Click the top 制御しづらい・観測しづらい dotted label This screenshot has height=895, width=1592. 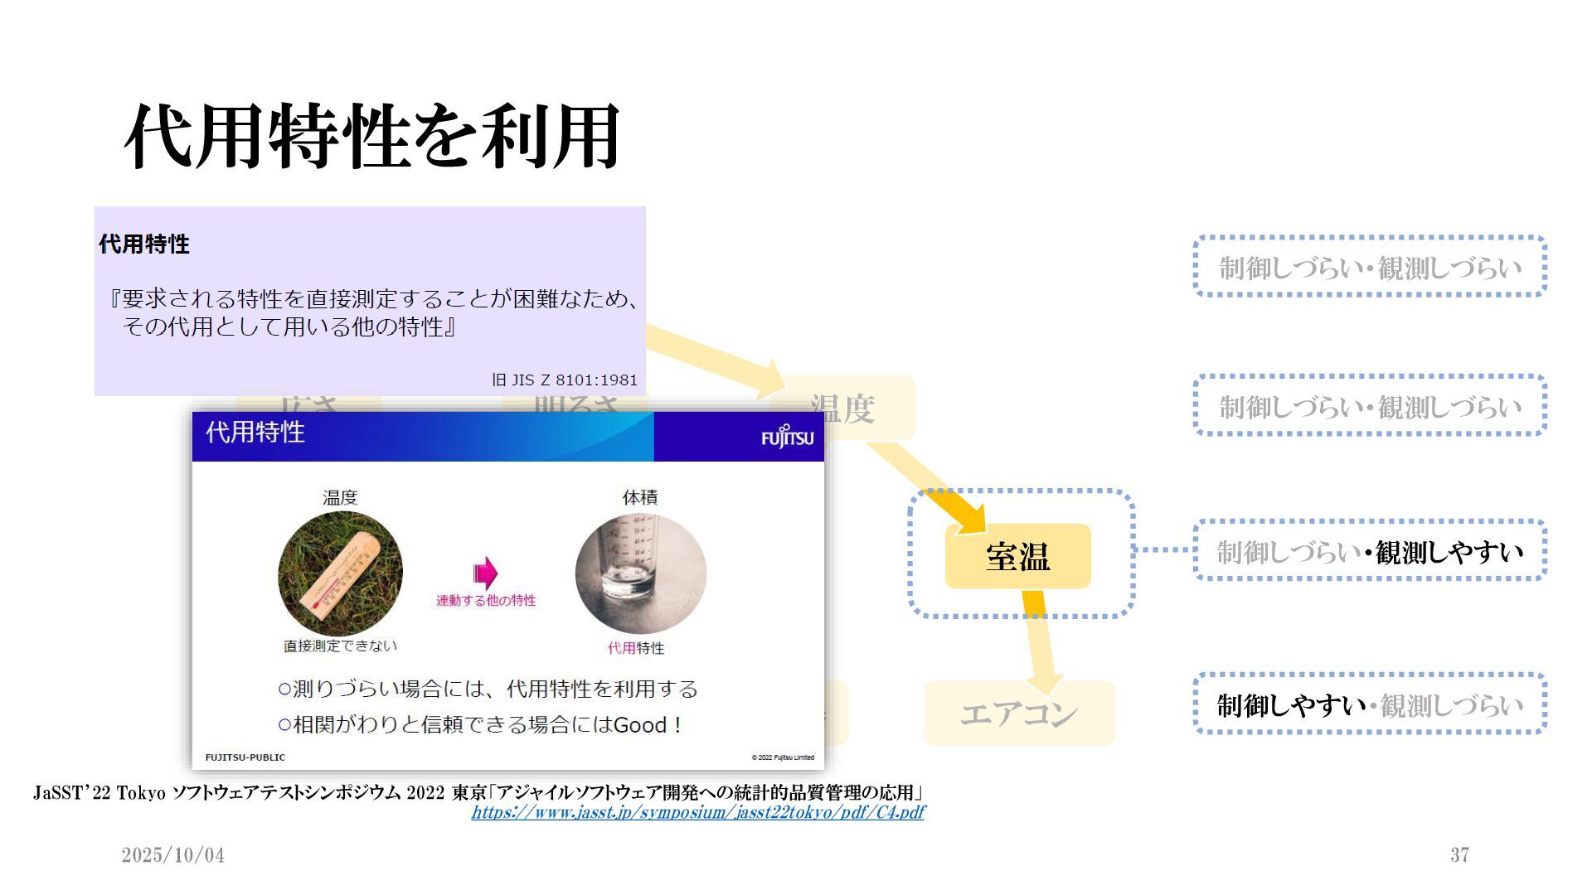pos(1370,267)
